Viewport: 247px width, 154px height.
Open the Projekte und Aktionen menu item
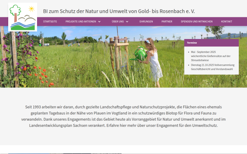point(81,21)
